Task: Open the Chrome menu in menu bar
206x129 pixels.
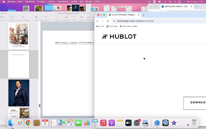Action: (11, 2)
